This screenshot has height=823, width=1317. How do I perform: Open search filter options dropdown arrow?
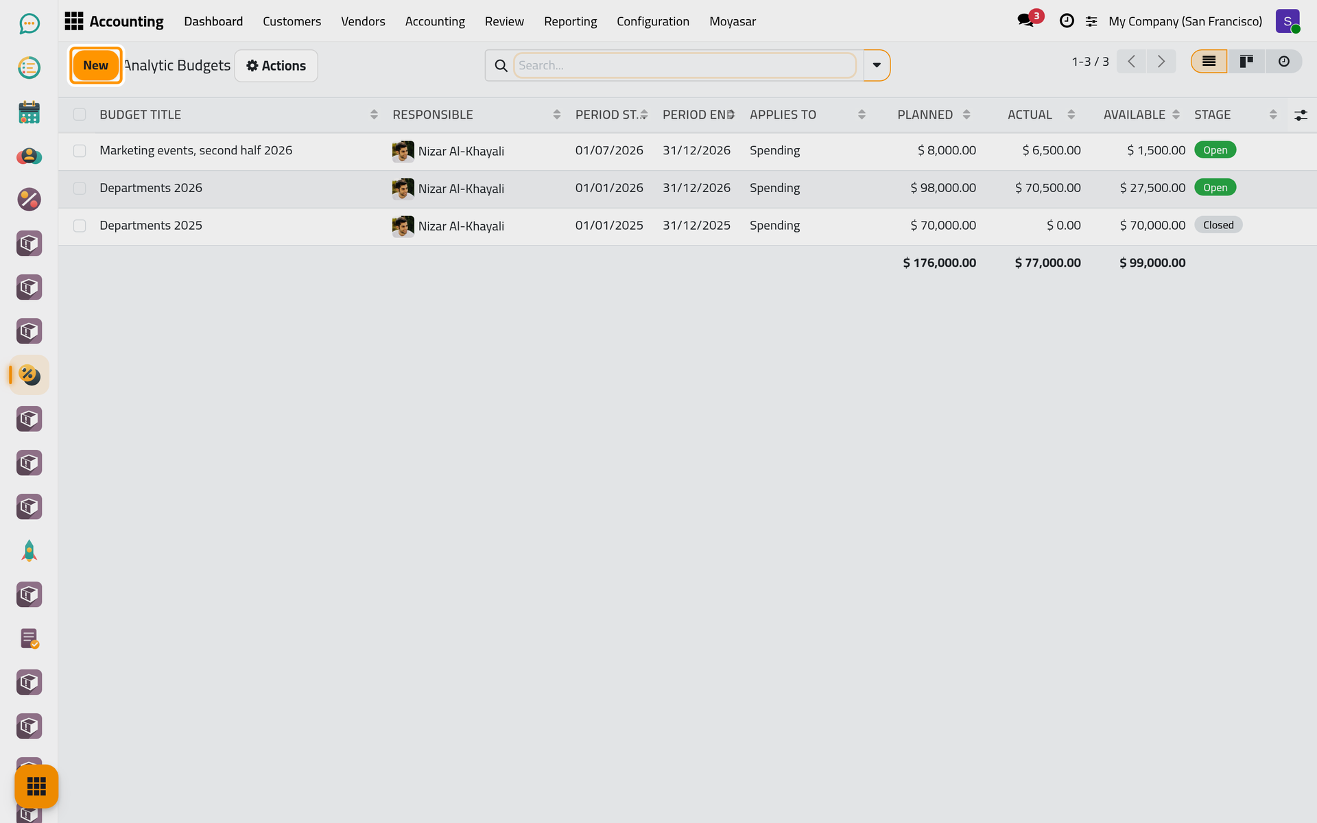click(877, 65)
